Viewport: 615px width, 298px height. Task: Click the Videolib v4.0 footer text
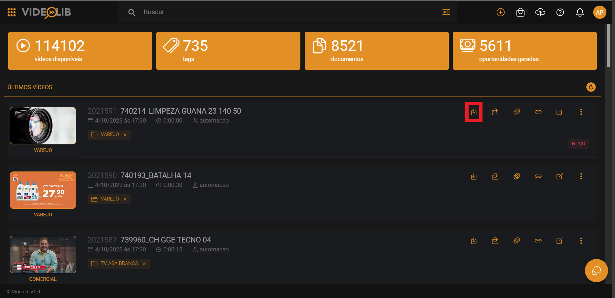click(23, 292)
